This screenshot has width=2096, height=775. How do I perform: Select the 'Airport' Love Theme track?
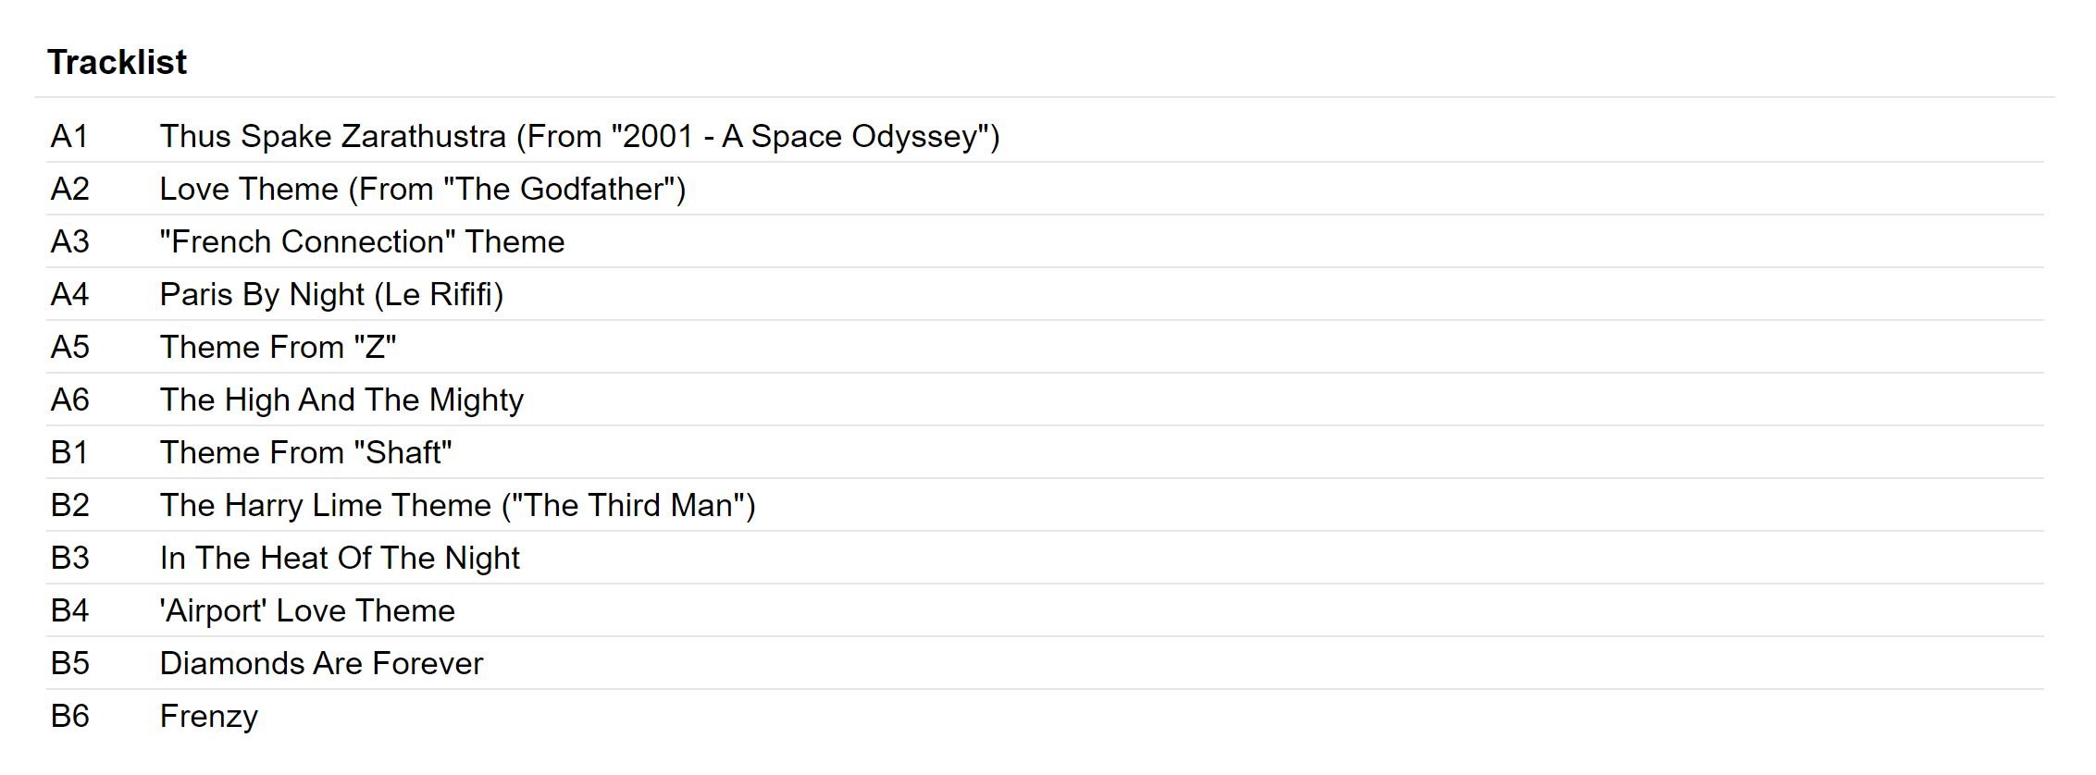pyautogui.click(x=307, y=610)
